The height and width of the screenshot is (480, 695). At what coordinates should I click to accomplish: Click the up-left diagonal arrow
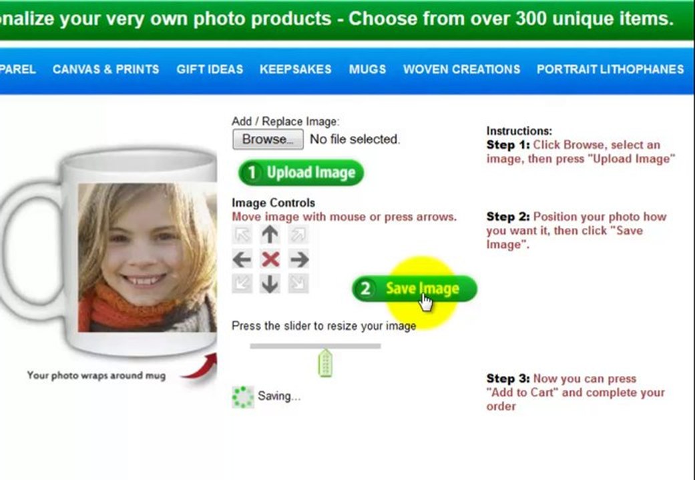pos(242,235)
